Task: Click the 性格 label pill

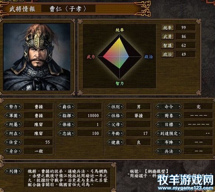Action: tap(115, 115)
